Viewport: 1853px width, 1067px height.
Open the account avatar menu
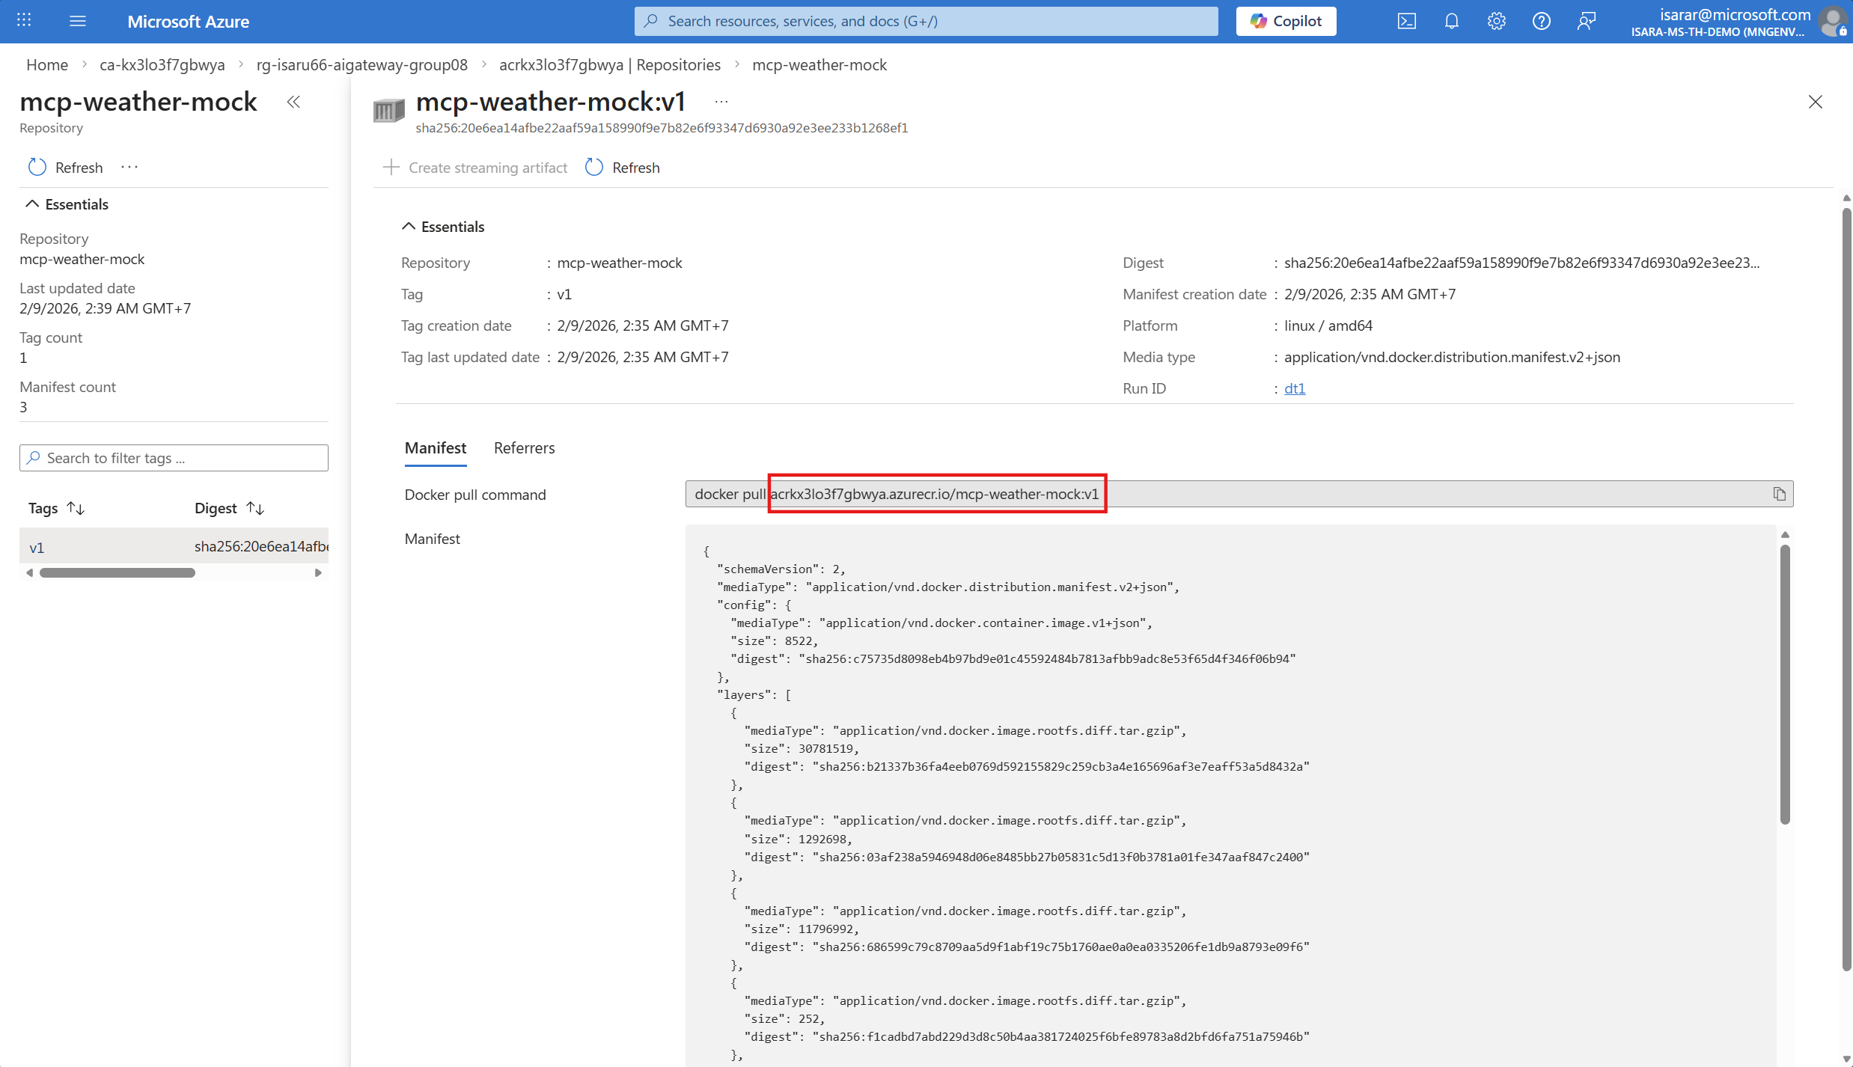coord(1833,21)
